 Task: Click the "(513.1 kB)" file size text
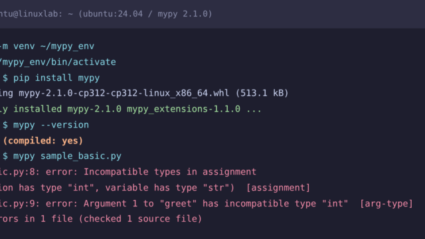262,93
